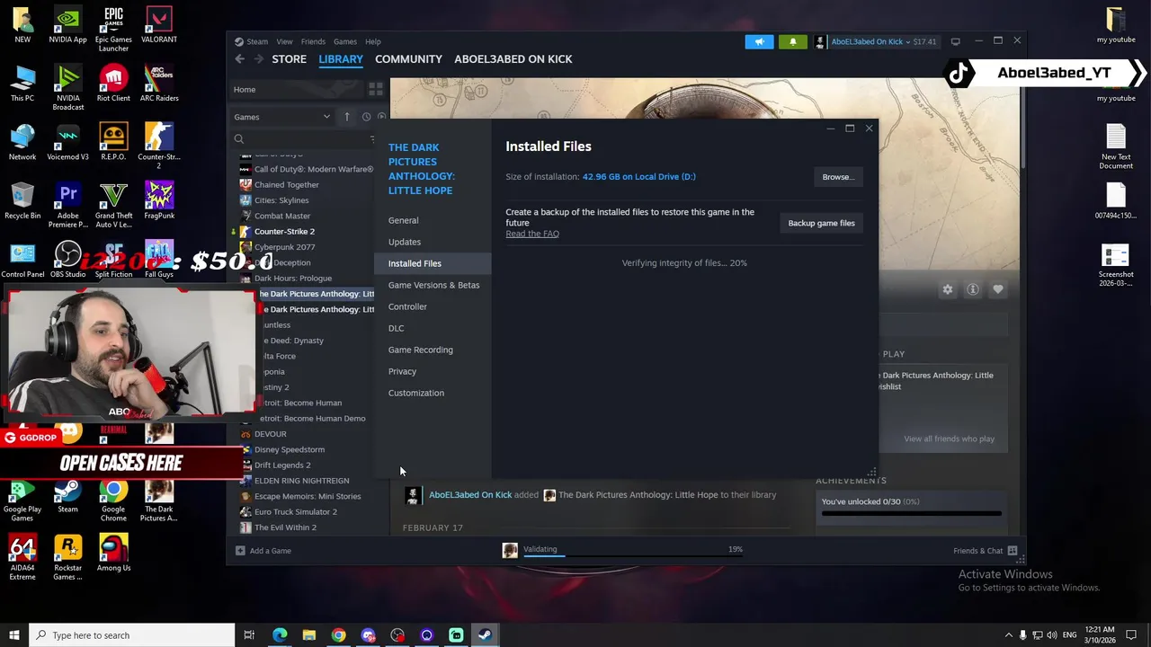This screenshot has width=1151, height=647.
Task: Show hidden system tray icons chevron
Action: click(x=1008, y=635)
